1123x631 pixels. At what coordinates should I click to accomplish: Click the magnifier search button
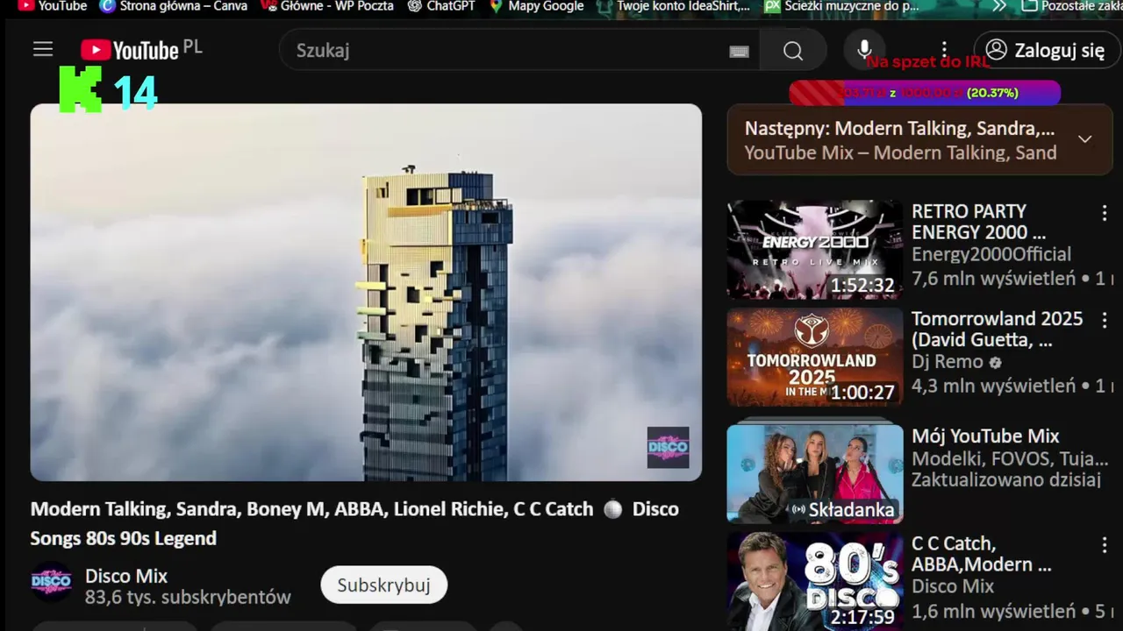(793, 51)
